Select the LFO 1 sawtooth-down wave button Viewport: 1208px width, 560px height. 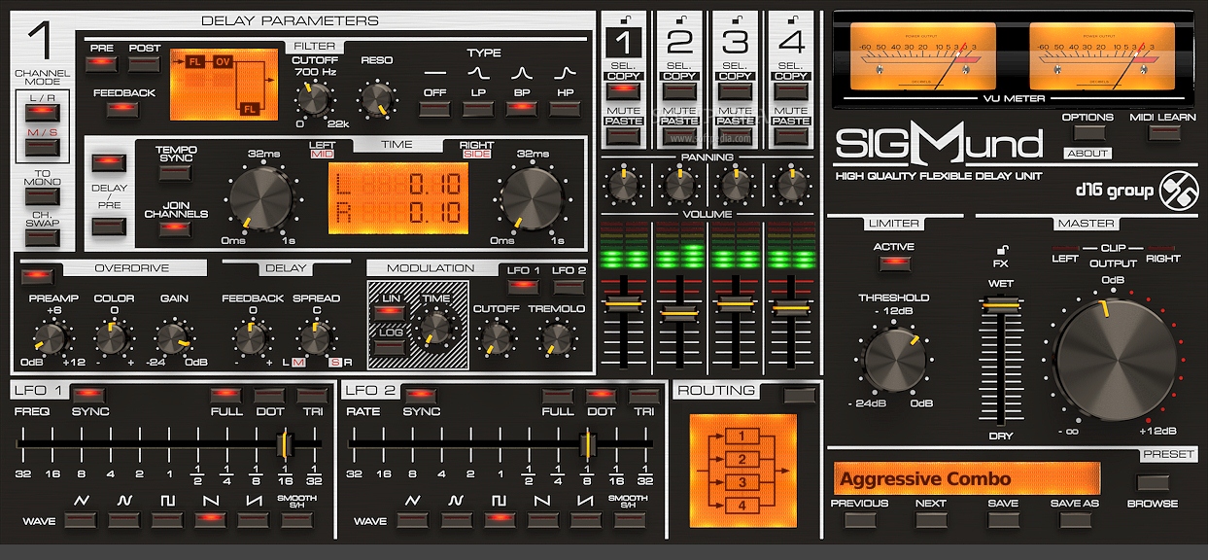coord(211,520)
